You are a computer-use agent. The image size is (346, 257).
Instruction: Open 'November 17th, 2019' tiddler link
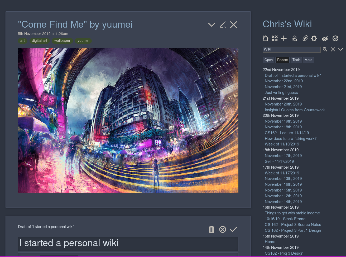283,156
